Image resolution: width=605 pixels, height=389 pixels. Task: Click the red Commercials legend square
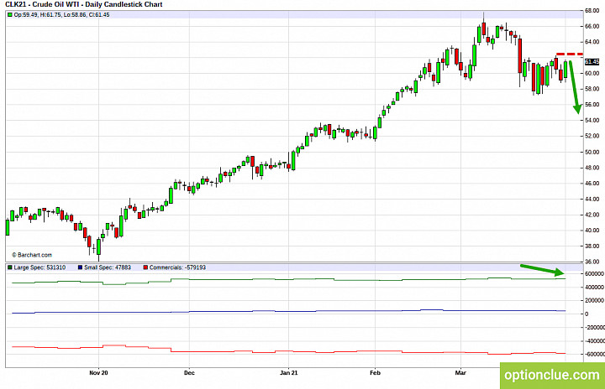[x=146, y=267]
